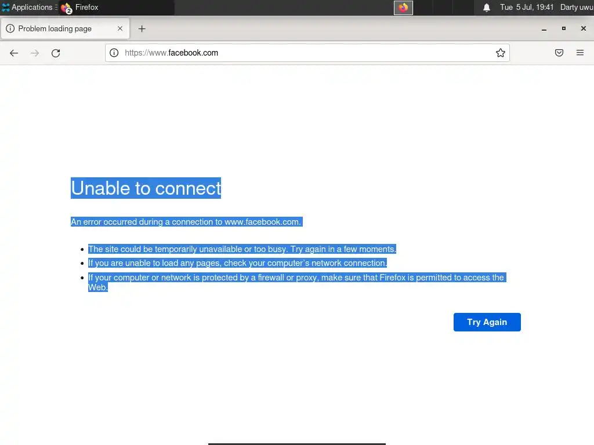The image size is (594, 445).
Task: Maximize the Firefox window
Action: click(564, 28)
